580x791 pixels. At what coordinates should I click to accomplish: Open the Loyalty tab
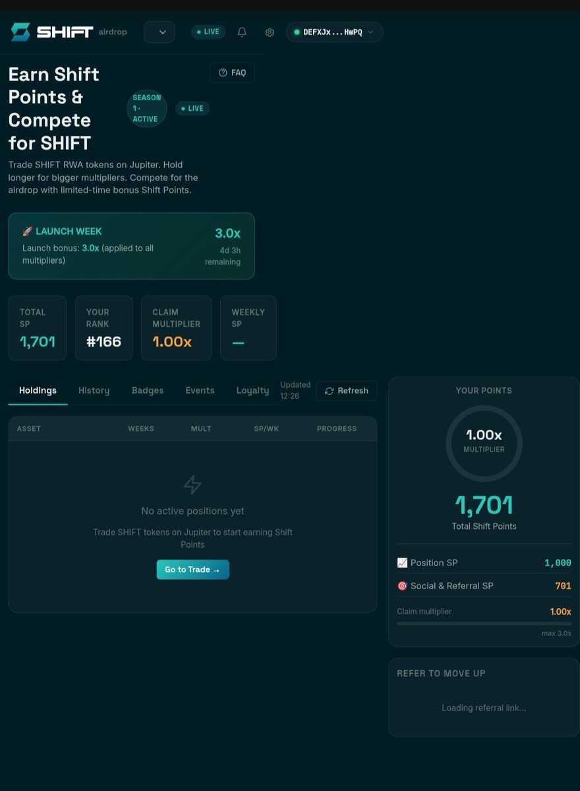point(252,390)
